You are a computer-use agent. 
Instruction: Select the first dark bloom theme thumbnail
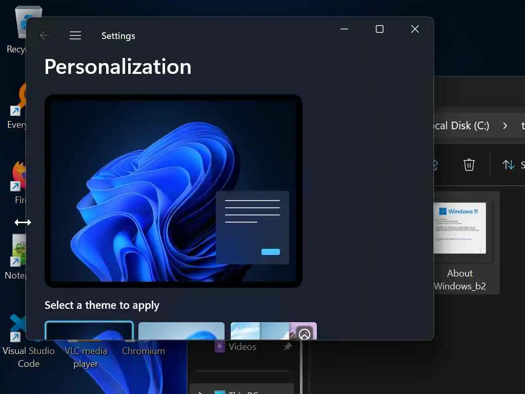click(89, 330)
